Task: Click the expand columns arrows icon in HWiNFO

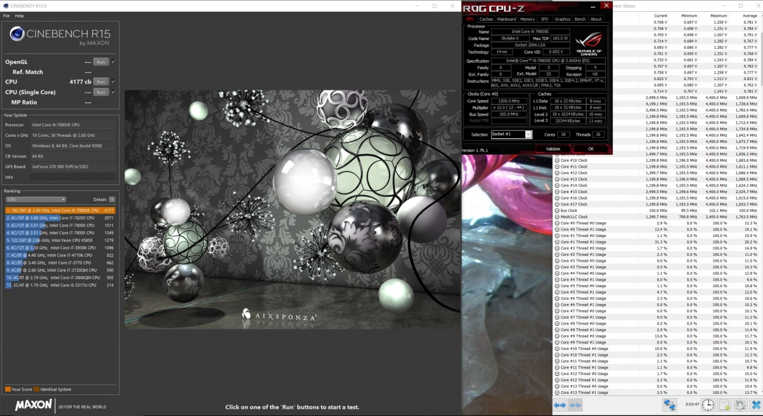Action: [x=560, y=405]
